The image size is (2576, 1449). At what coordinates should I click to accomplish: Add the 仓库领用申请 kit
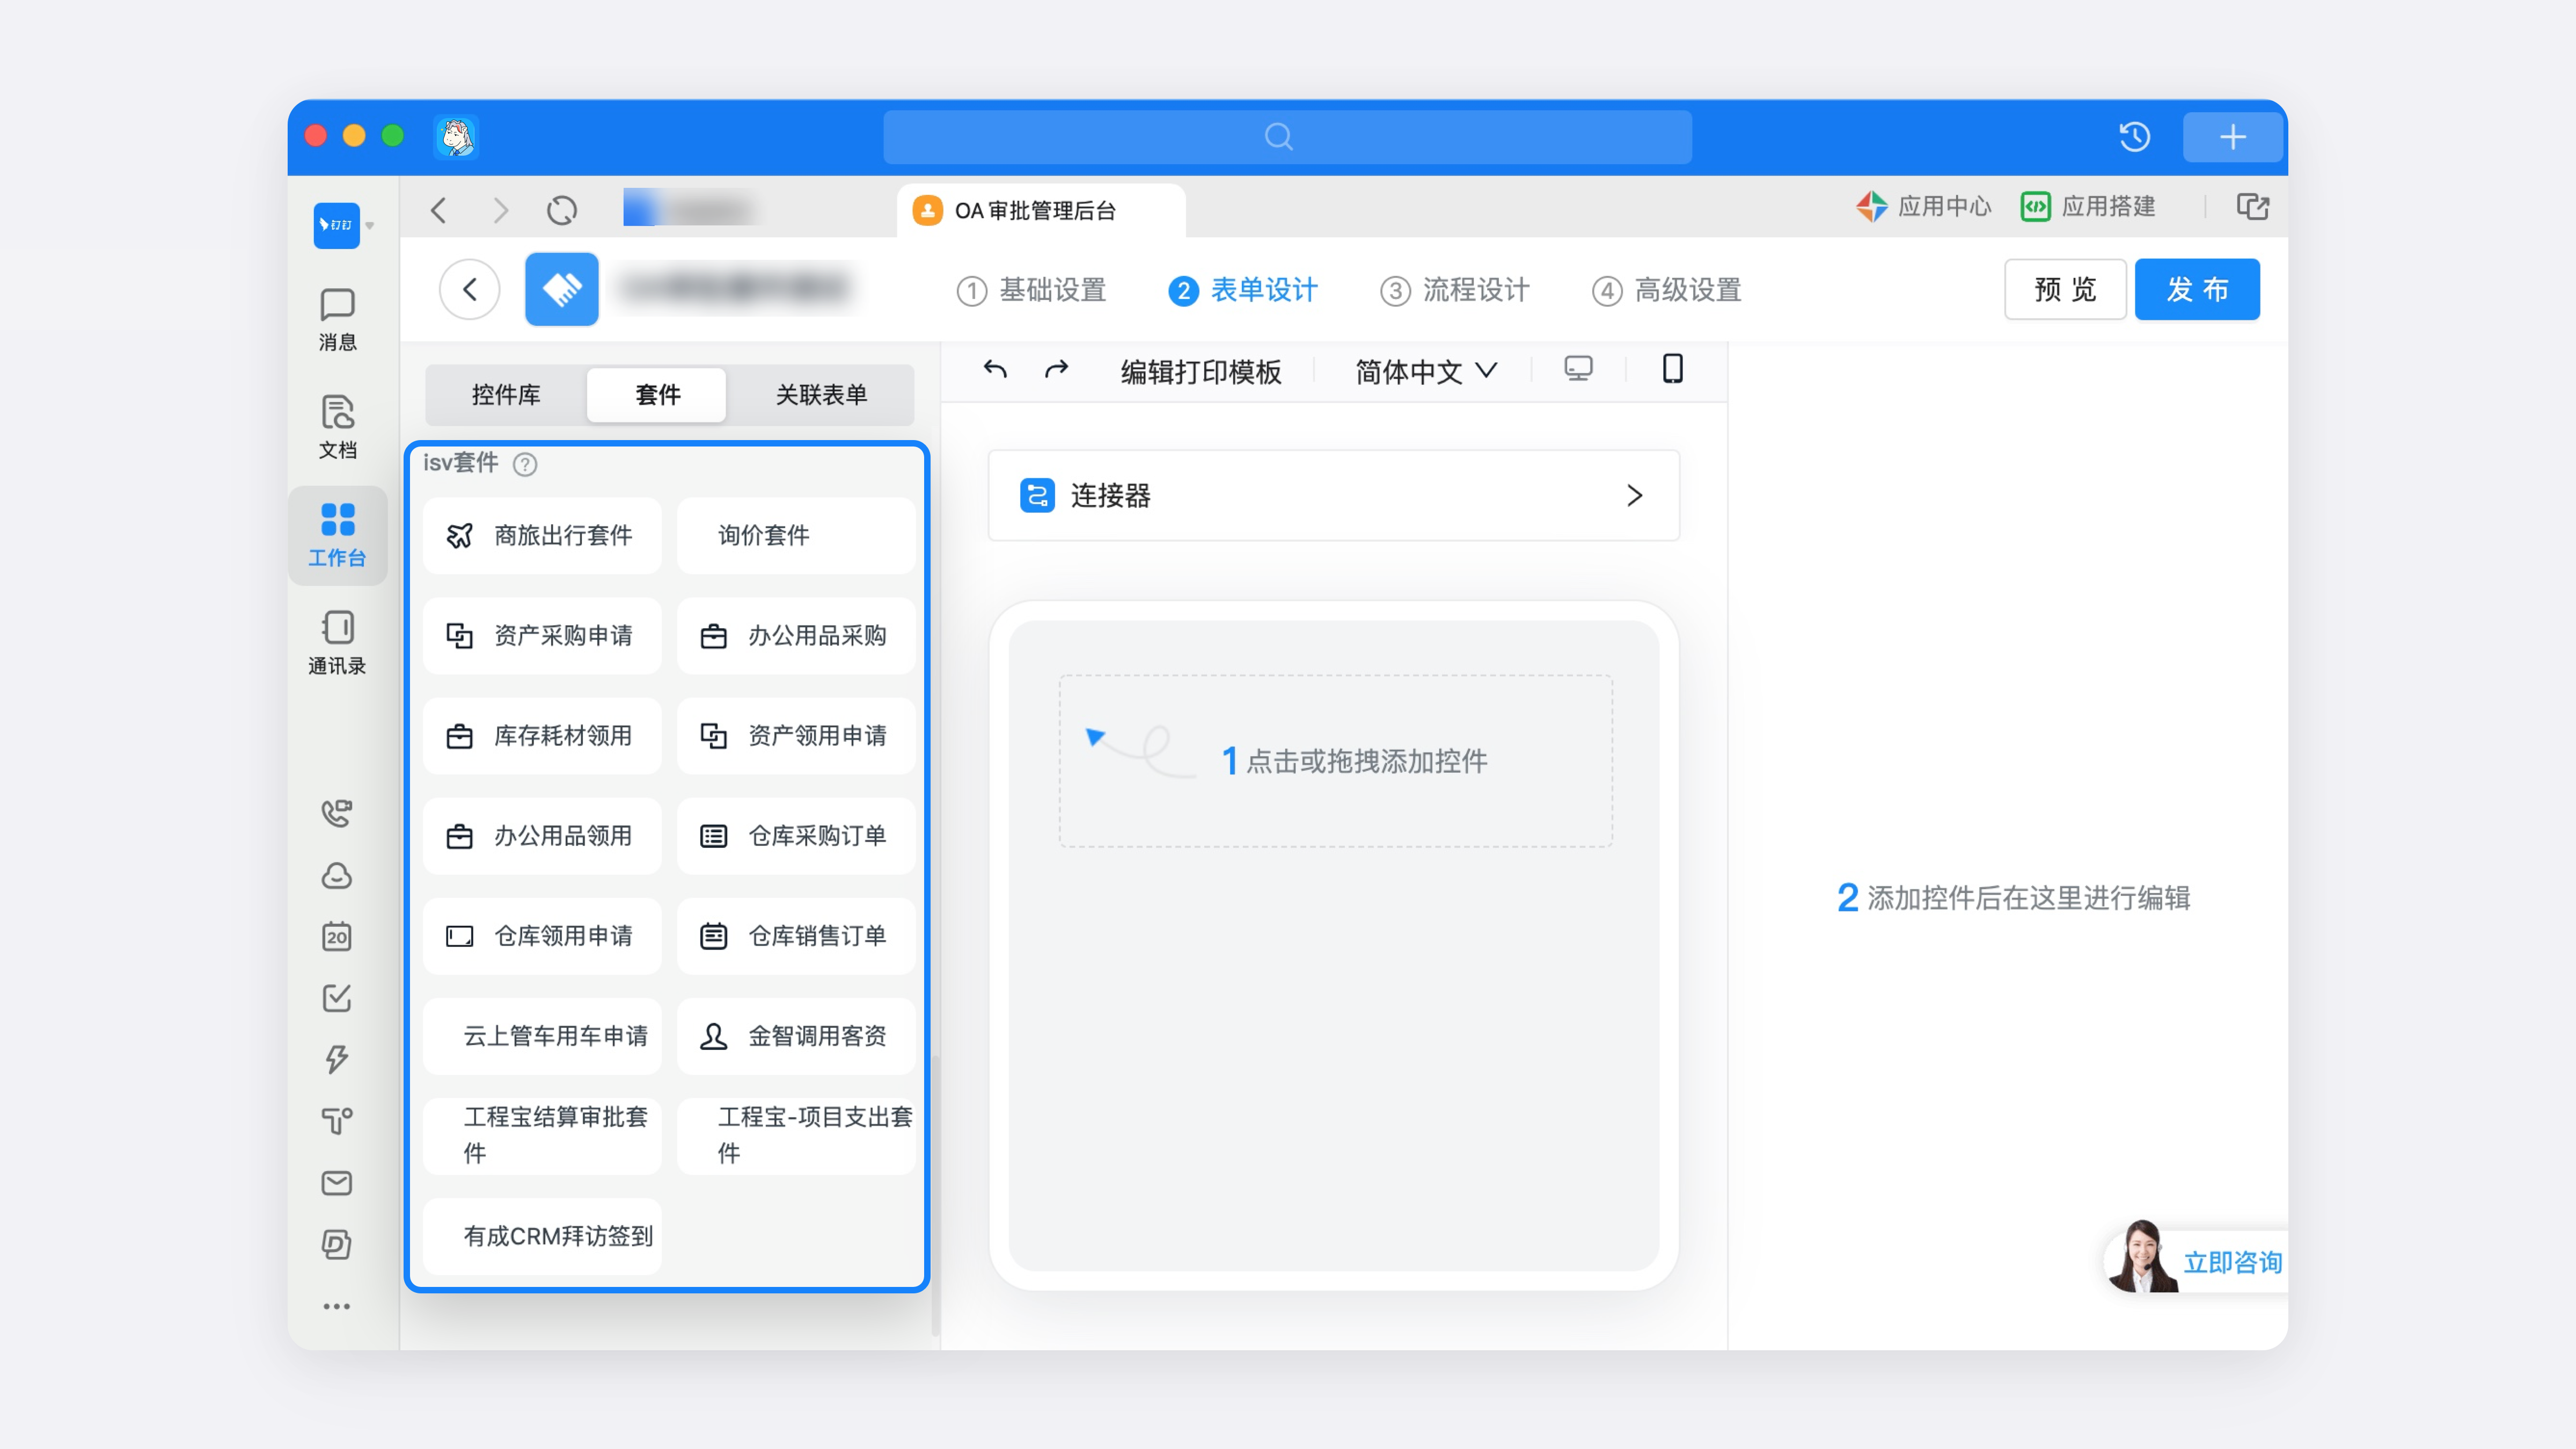pos(542,935)
